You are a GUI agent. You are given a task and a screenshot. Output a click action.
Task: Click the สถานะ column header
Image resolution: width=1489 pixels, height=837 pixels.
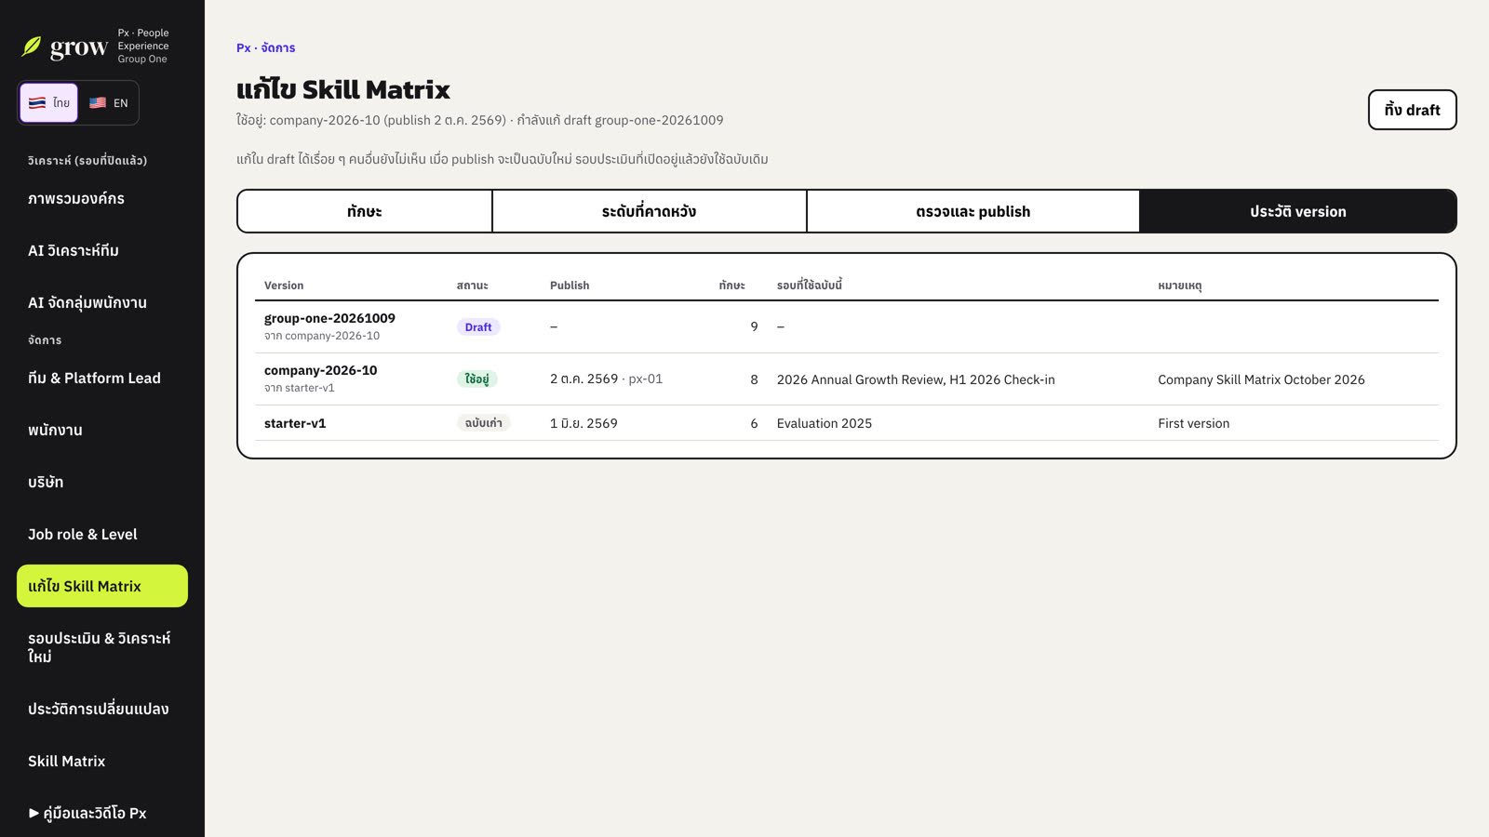pos(472,286)
